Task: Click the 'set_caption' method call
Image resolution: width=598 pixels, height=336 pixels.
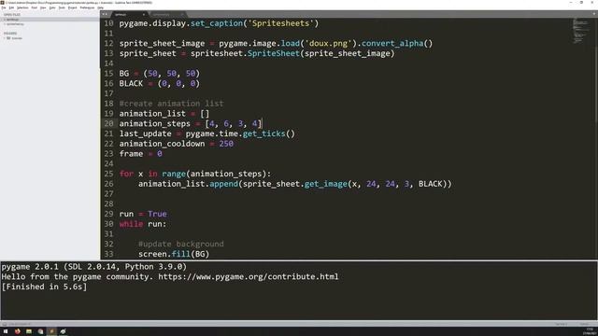Action: pos(217,23)
